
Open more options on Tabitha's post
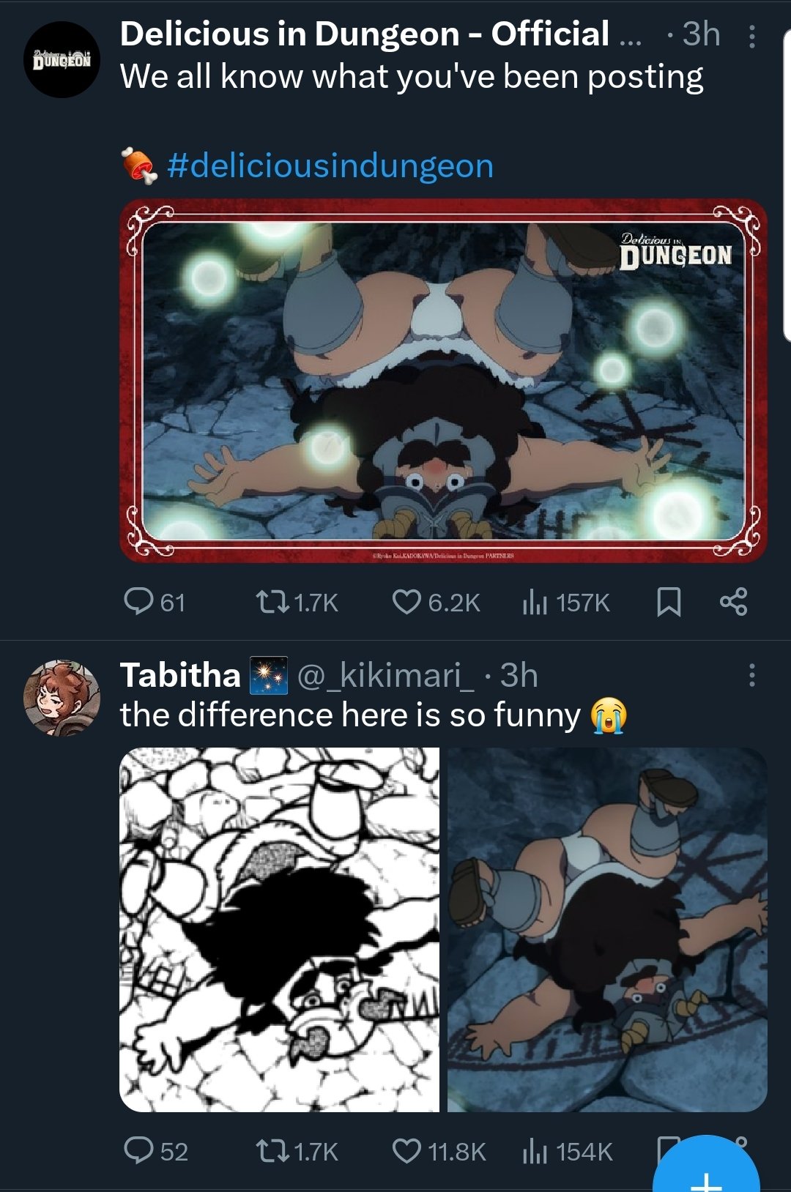pos(751,675)
